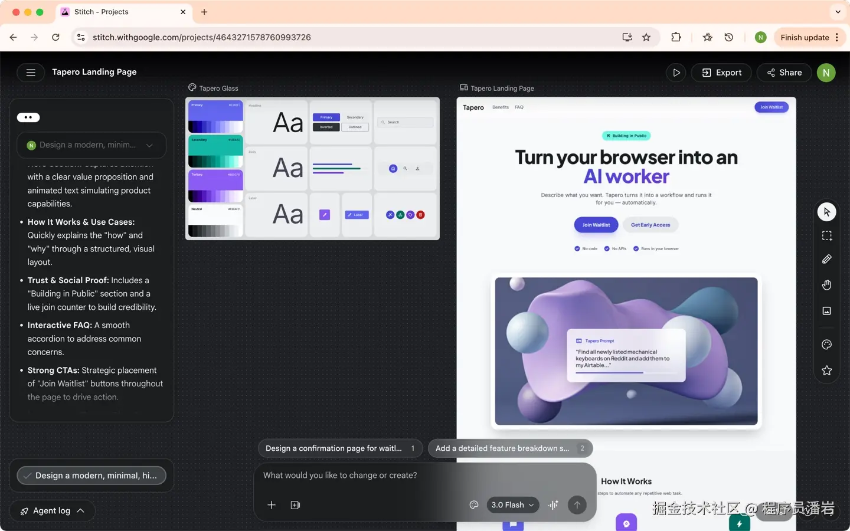Open FAQ nav link on landing page
The height and width of the screenshot is (531, 850).
tap(519, 107)
